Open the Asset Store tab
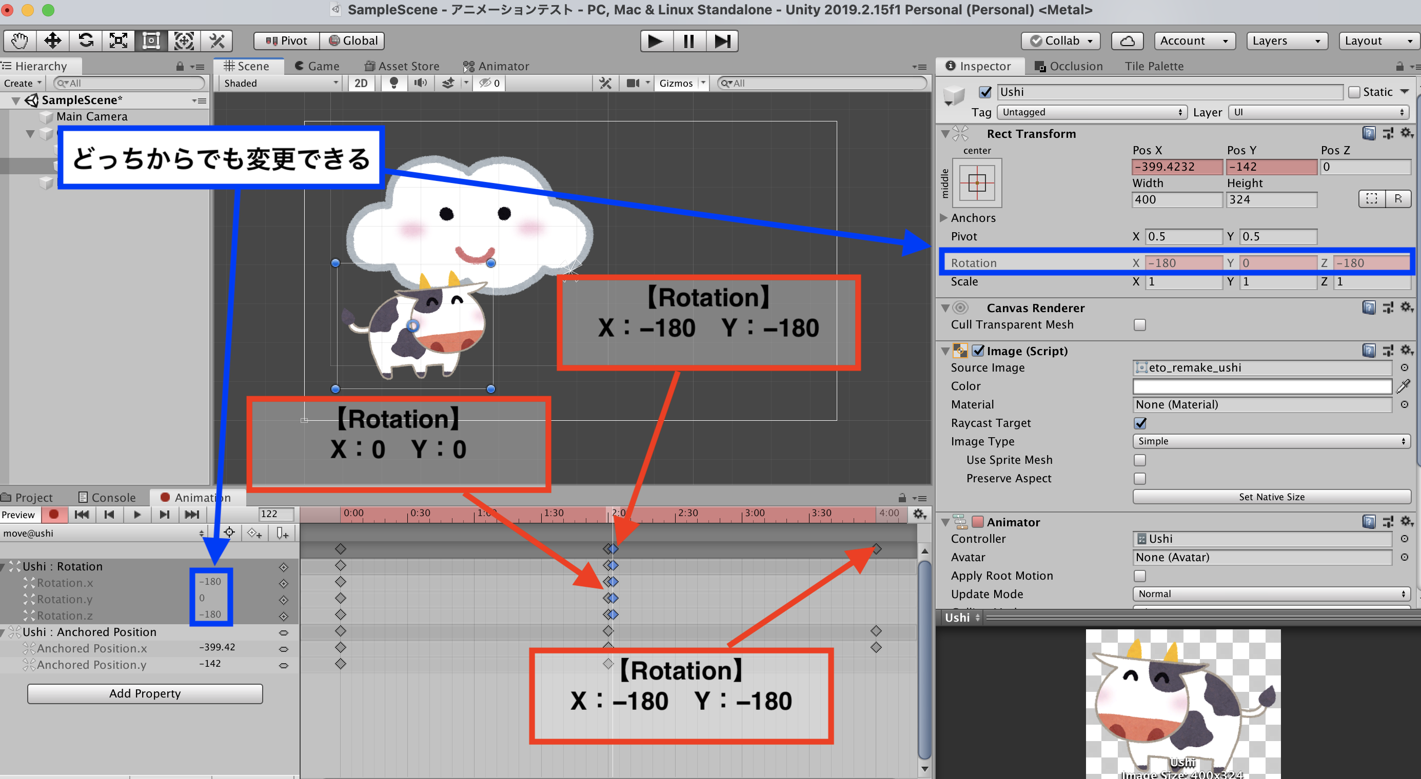Image resolution: width=1421 pixels, height=779 pixels. (402, 66)
